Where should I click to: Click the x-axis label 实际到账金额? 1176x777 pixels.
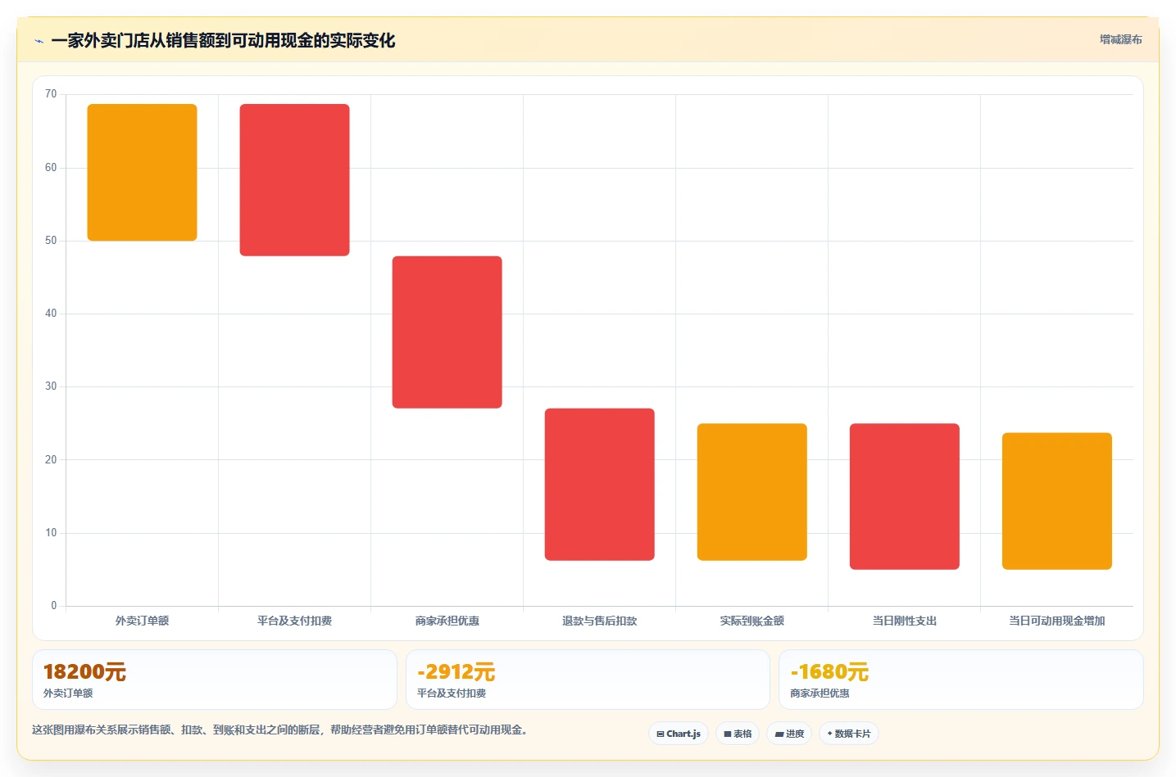[x=752, y=621]
